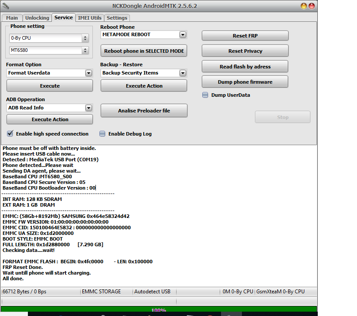This screenshot has width=357, height=316.
Task: Select the Service tab
Action: click(x=64, y=17)
